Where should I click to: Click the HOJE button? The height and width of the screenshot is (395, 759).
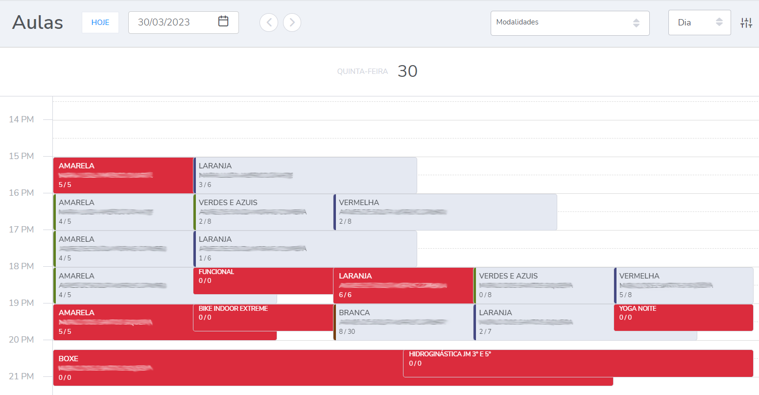pos(100,23)
